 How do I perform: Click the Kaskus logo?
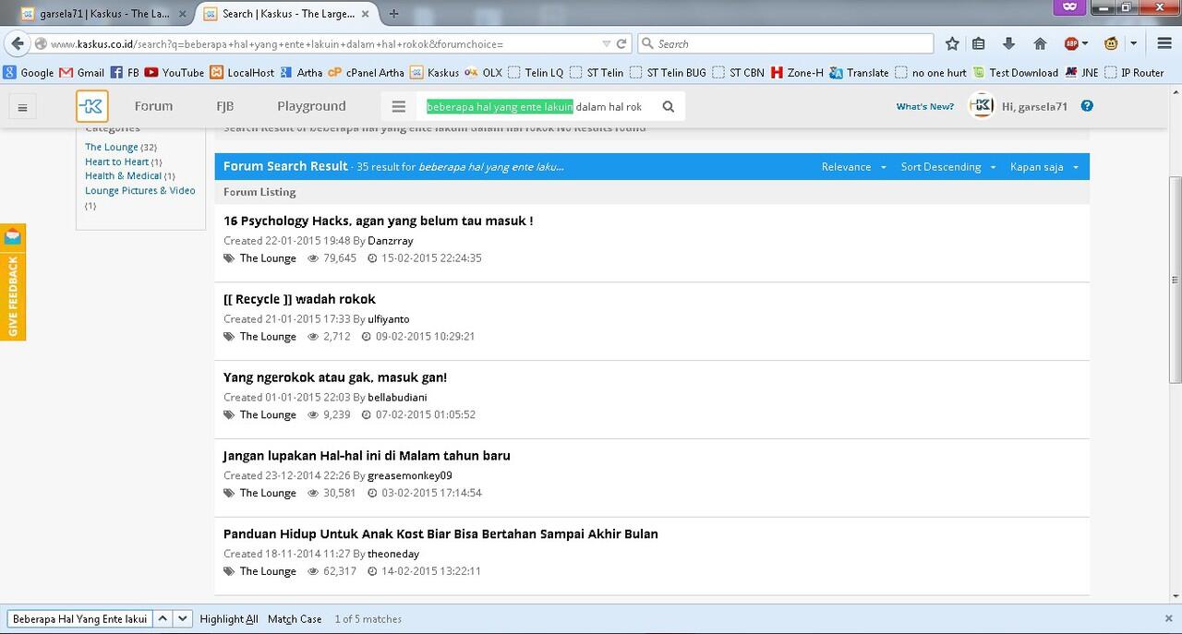tap(92, 106)
